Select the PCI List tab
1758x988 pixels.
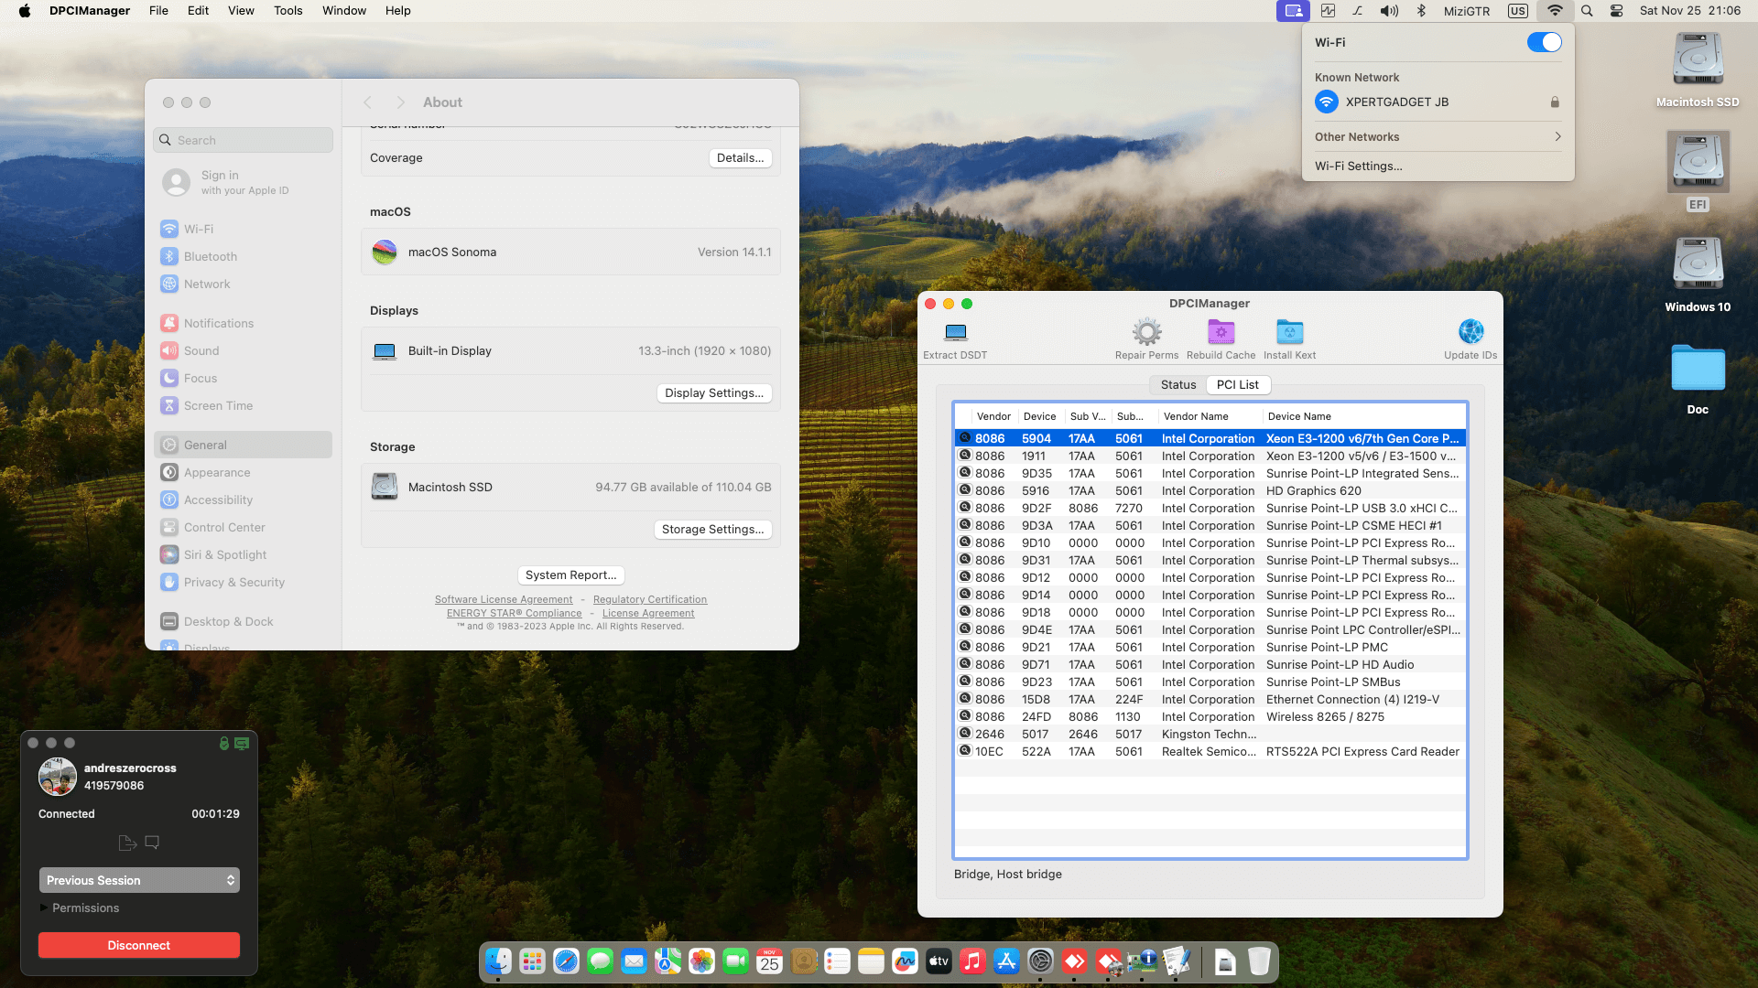pyautogui.click(x=1237, y=385)
